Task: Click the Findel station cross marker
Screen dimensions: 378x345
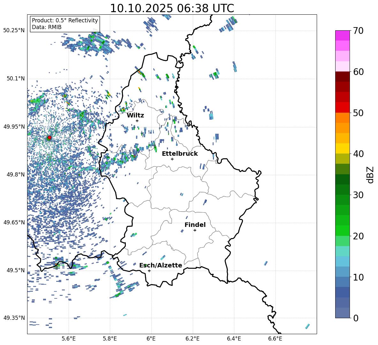Action: click(x=195, y=230)
